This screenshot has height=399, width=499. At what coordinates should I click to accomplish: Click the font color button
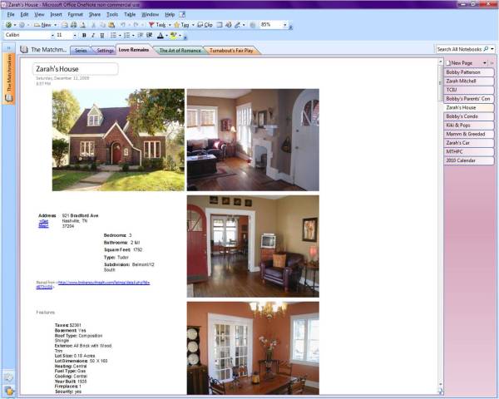click(160, 36)
